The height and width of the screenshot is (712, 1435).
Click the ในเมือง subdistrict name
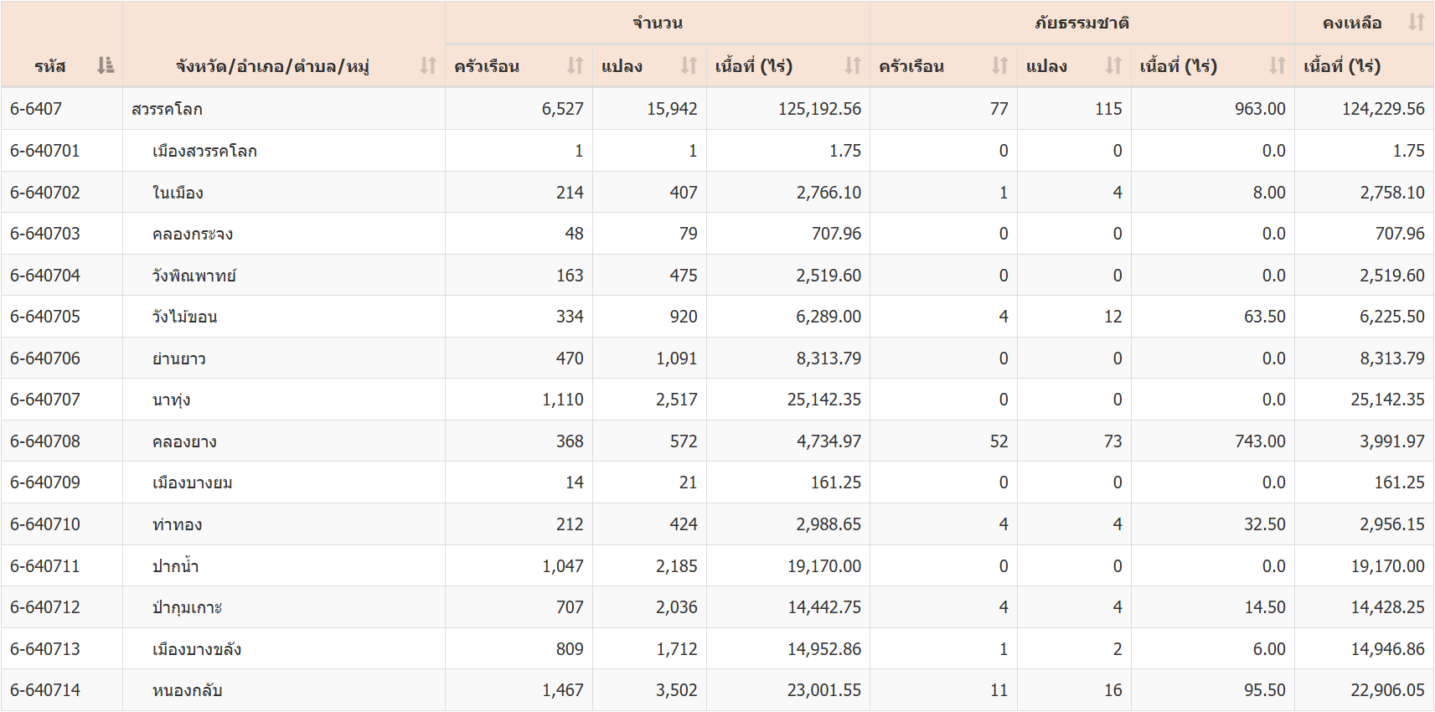tap(178, 193)
